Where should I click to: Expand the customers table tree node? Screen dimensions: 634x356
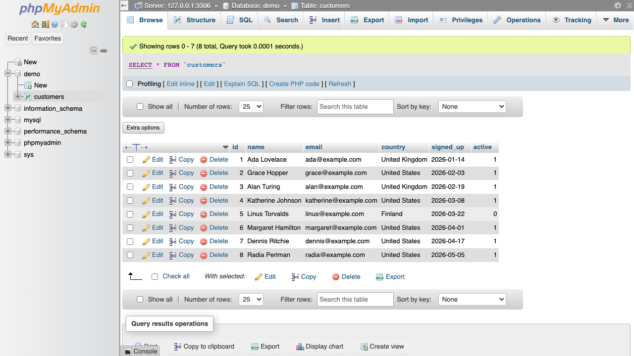pos(18,96)
